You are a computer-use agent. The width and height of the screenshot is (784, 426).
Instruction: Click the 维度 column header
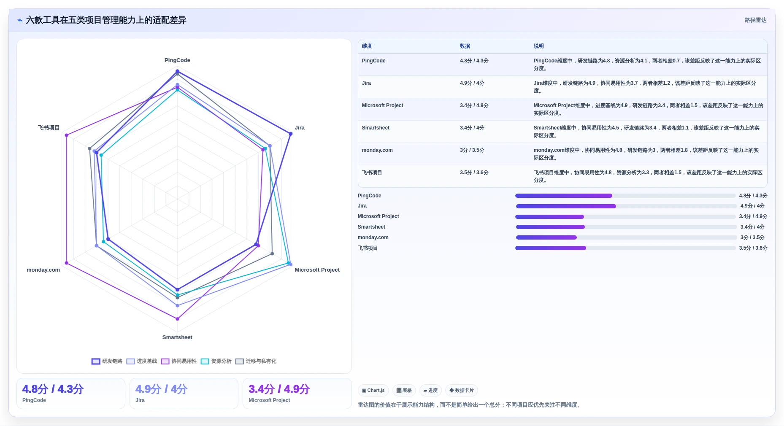367,46
